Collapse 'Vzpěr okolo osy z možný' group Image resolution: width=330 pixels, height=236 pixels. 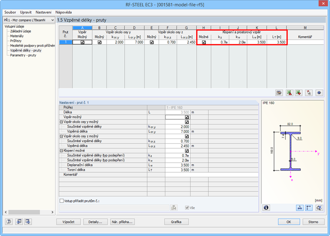click(61, 136)
